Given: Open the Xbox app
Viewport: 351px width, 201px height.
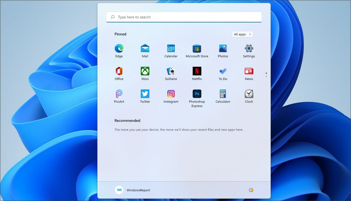Looking at the screenshot, I should [x=145, y=74].
